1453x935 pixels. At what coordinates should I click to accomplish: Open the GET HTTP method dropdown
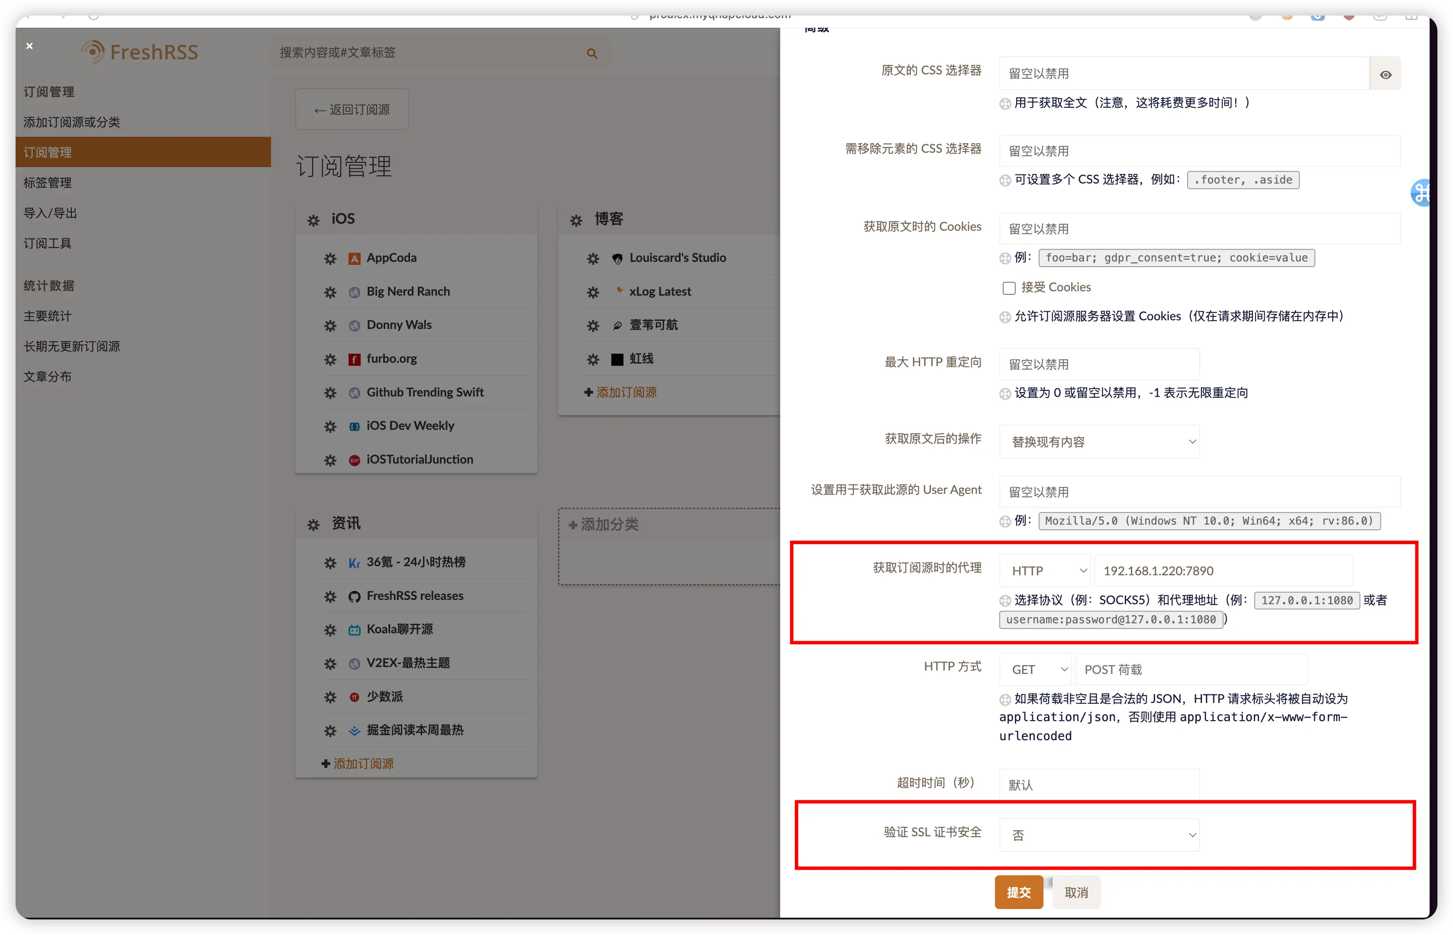[1035, 669]
